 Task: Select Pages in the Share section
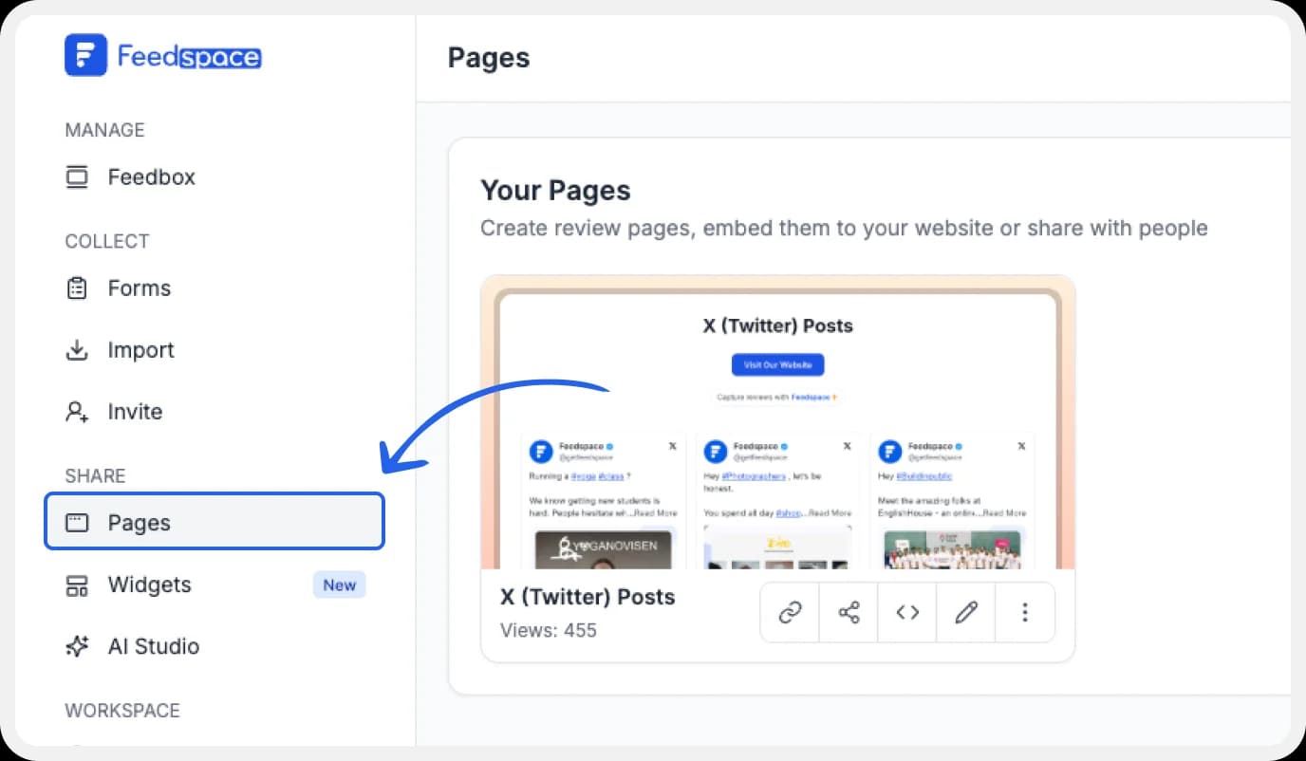pyautogui.click(x=139, y=521)
